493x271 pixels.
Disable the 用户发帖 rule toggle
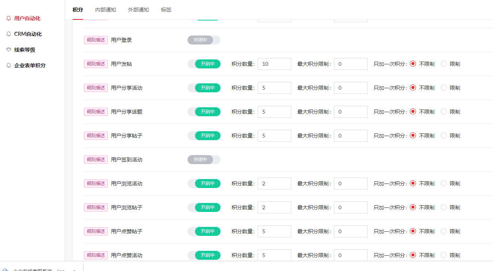click(x=204, y=64)
